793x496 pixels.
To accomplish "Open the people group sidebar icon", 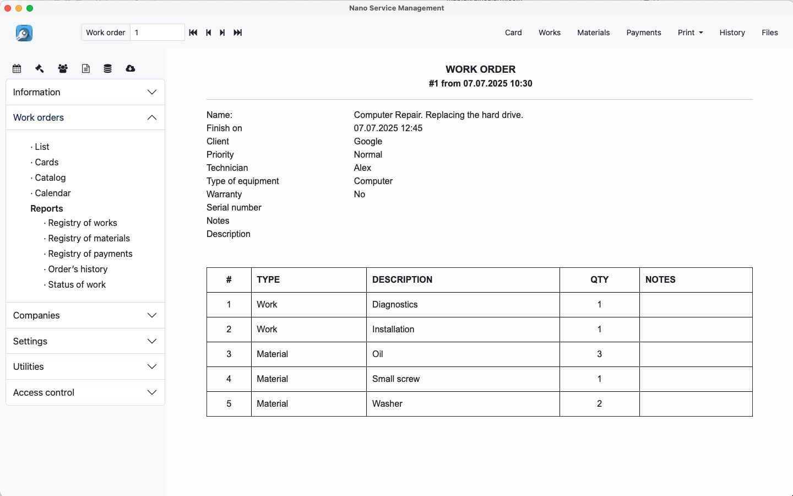I will 63,68.
